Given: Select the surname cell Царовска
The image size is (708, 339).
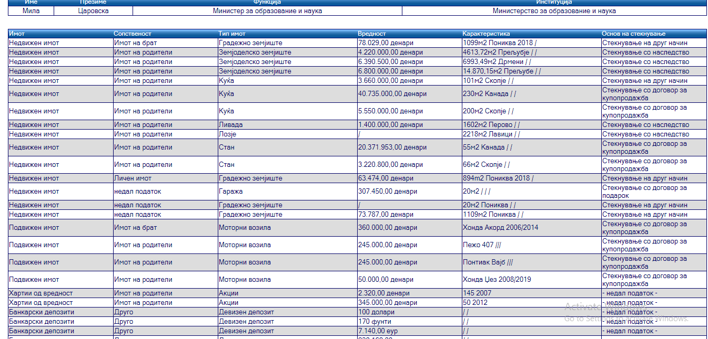Looking at the screenshot, I should [x=90, y=10].
